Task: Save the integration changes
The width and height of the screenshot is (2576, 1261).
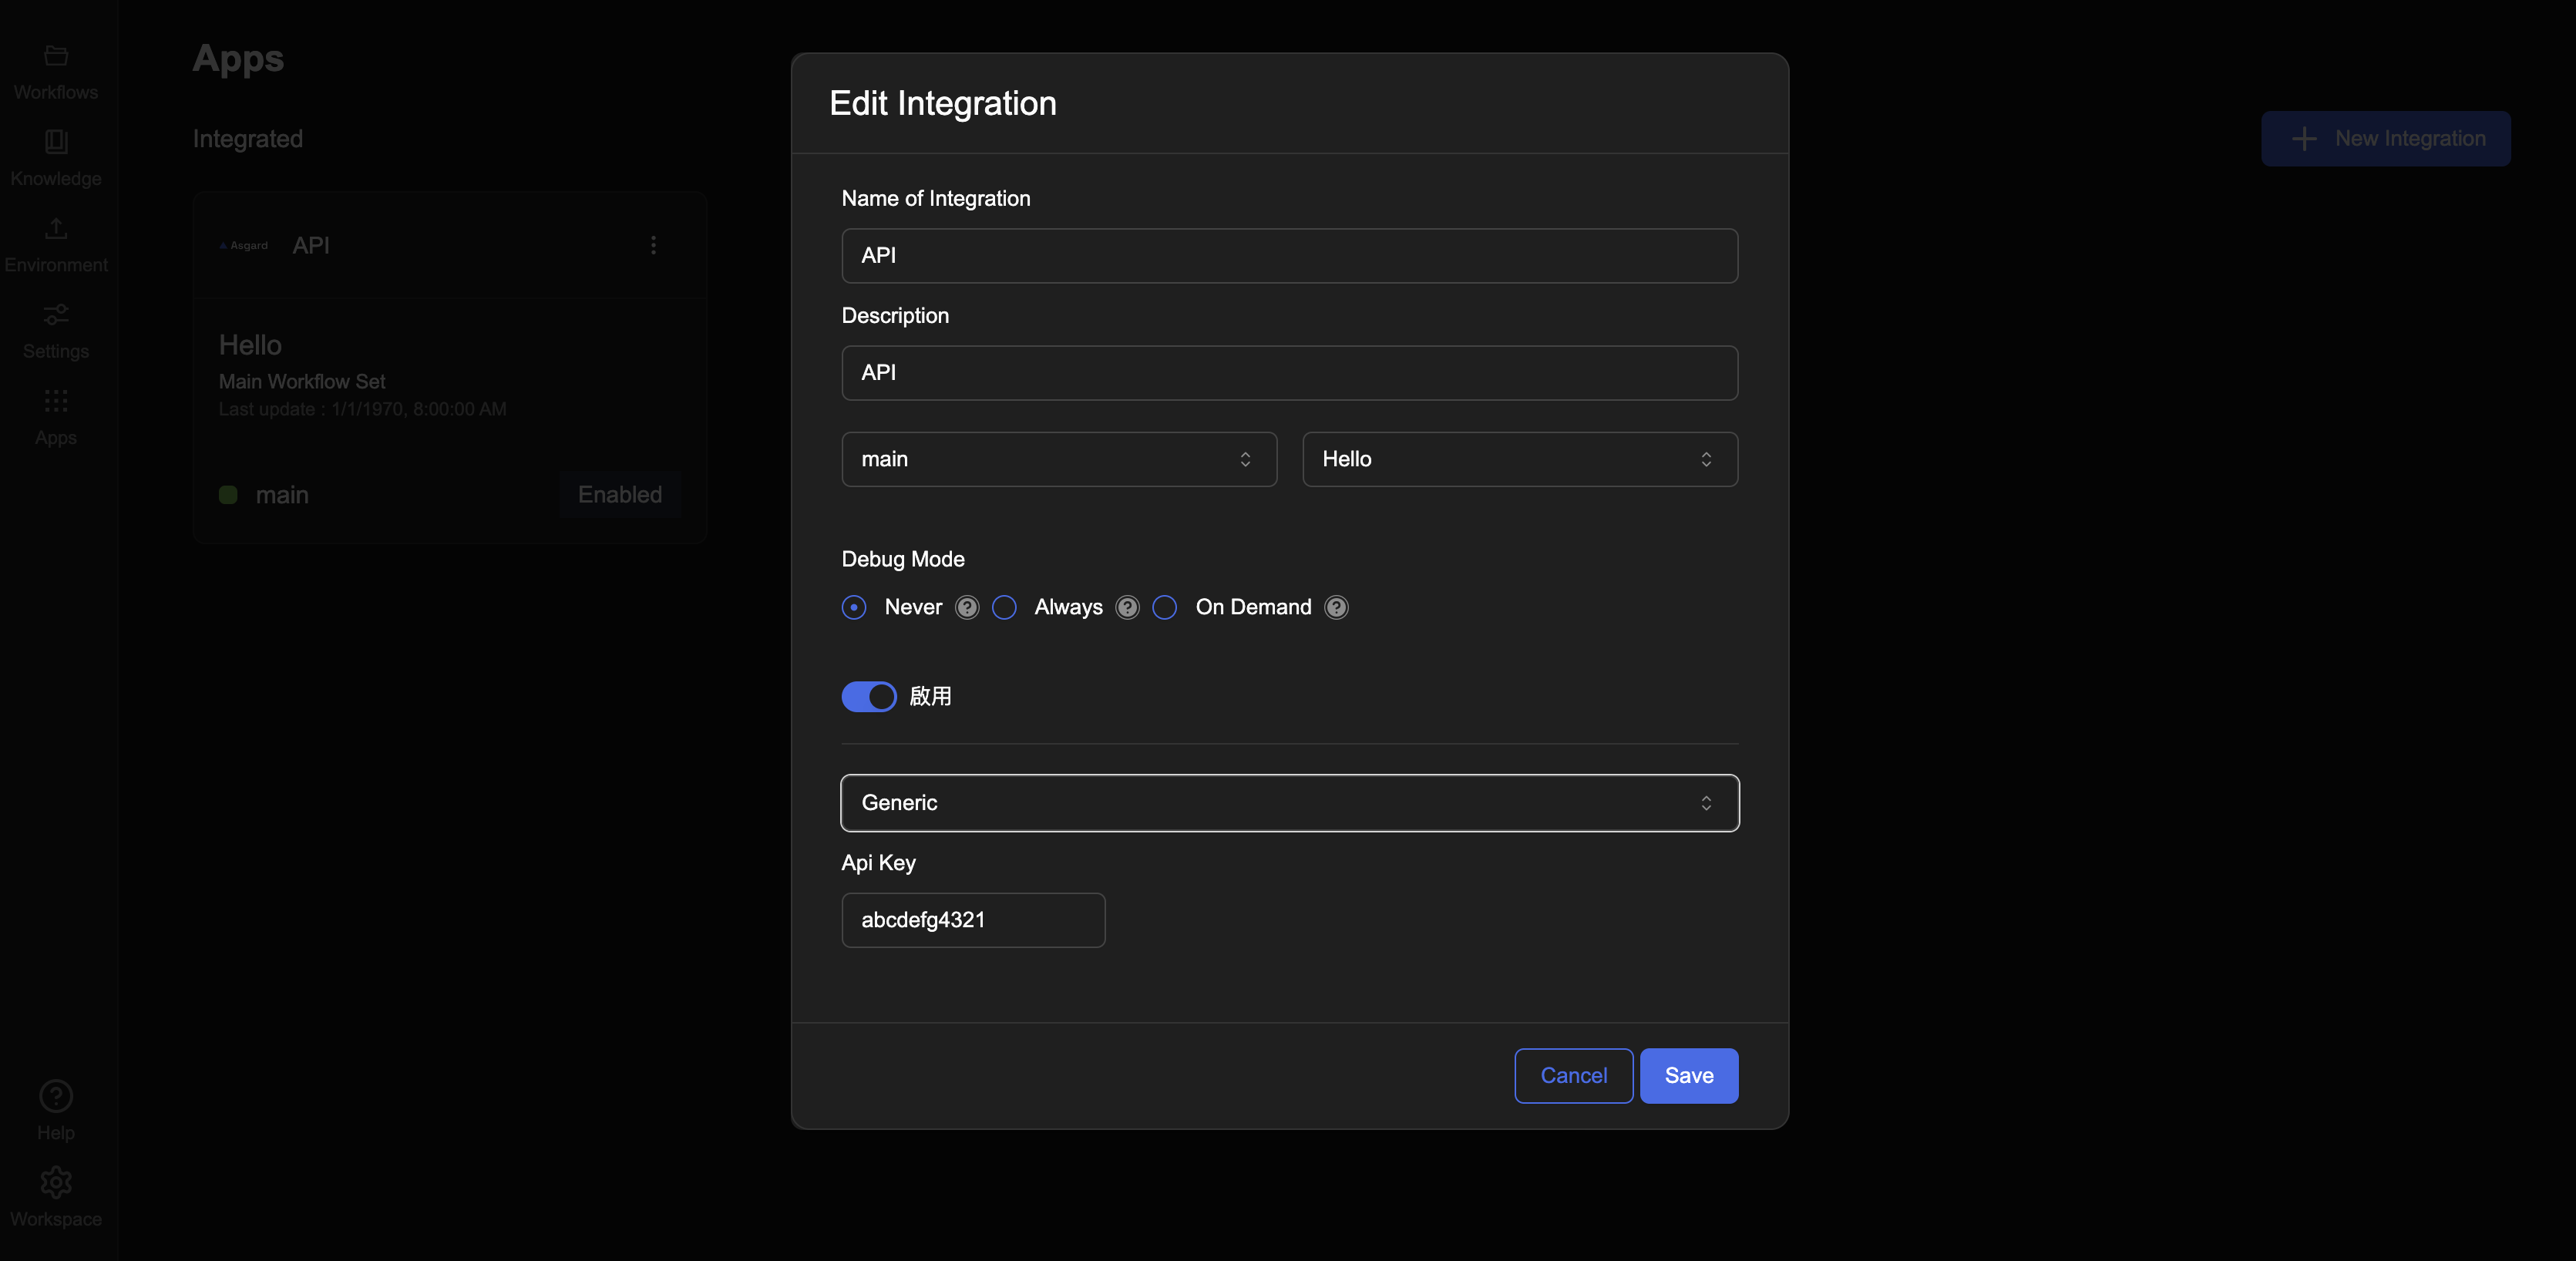Action: 1688,1076
